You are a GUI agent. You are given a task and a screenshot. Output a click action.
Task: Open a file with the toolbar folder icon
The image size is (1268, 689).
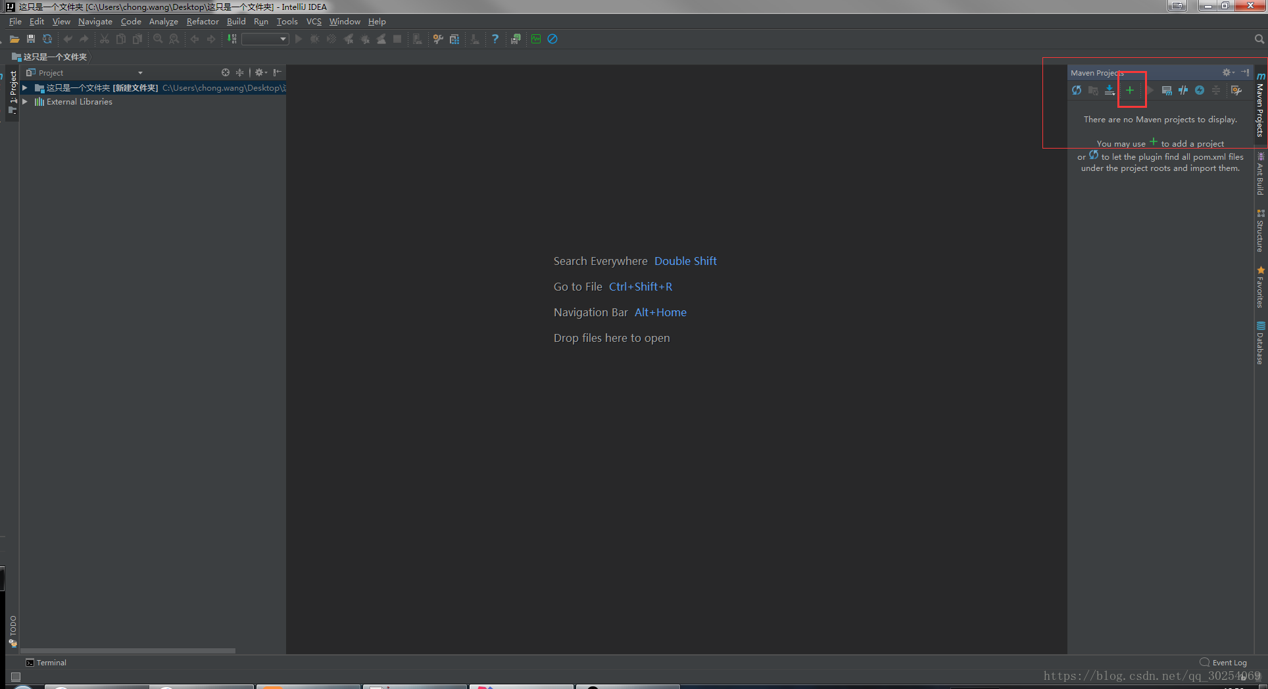click(14, 39)
